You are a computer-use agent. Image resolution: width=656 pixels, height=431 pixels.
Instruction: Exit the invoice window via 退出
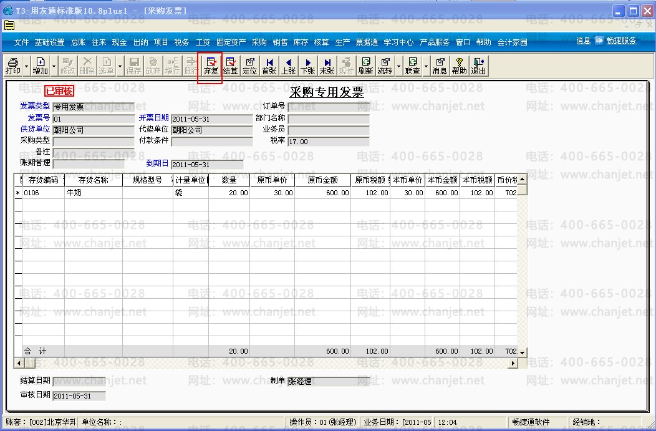point(478,65)
